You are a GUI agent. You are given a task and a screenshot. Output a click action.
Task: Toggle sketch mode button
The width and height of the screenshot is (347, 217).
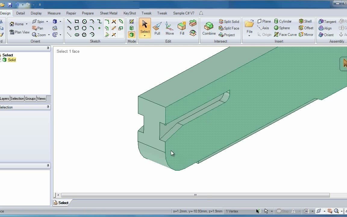pos(132,21)
